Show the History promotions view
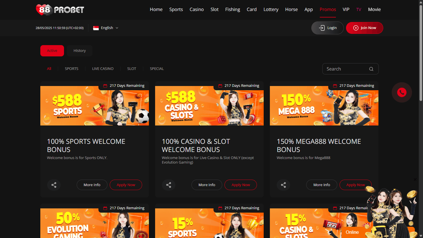 [79, 50]
